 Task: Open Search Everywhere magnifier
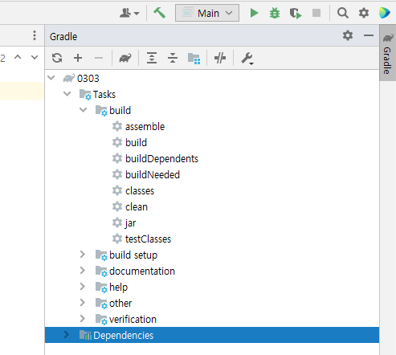343,13
